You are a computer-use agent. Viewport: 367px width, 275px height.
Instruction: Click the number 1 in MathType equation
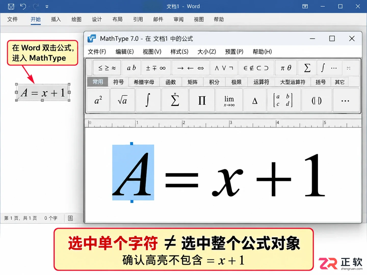[x=315, y=175]
